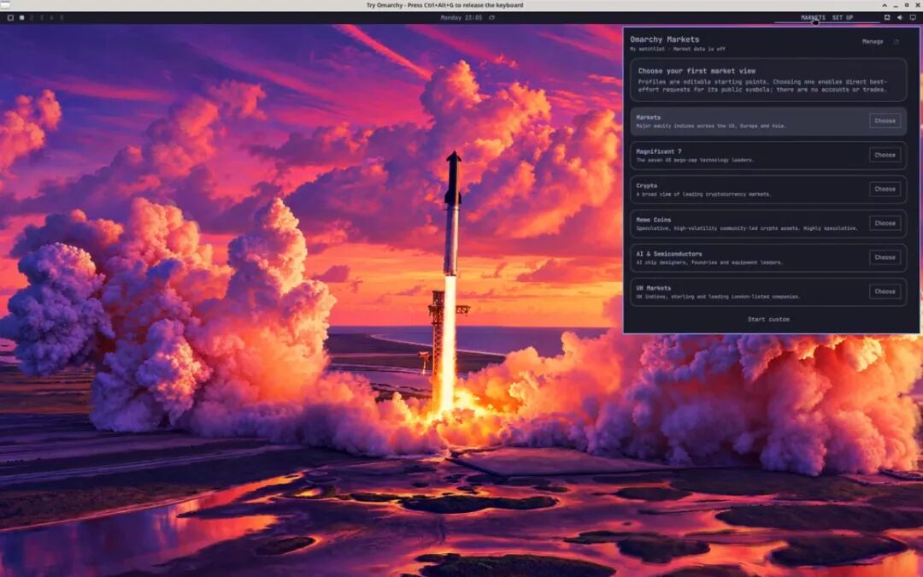The image size is (923, 577).
Task: Click the monitor icon in top bar
Action: (x=913, y=18)
